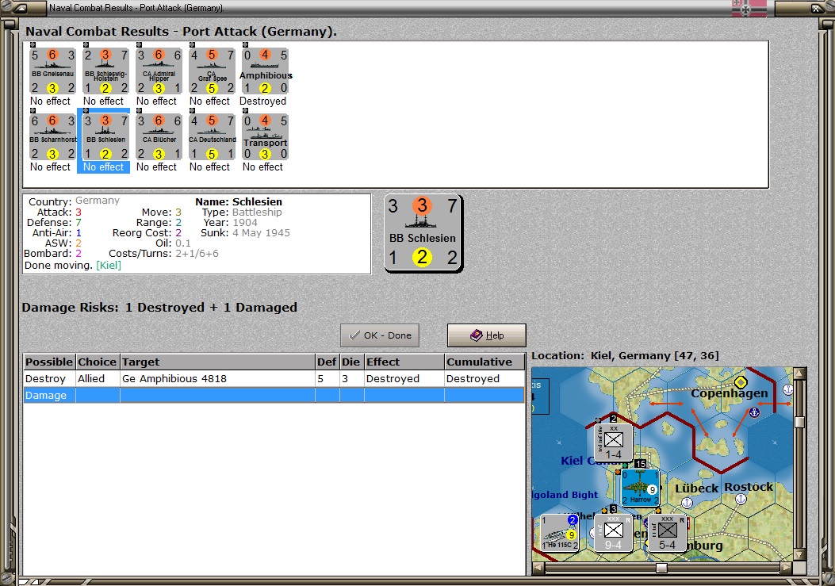Click the Harrow bomber unit on map

[x=641, y=488]
